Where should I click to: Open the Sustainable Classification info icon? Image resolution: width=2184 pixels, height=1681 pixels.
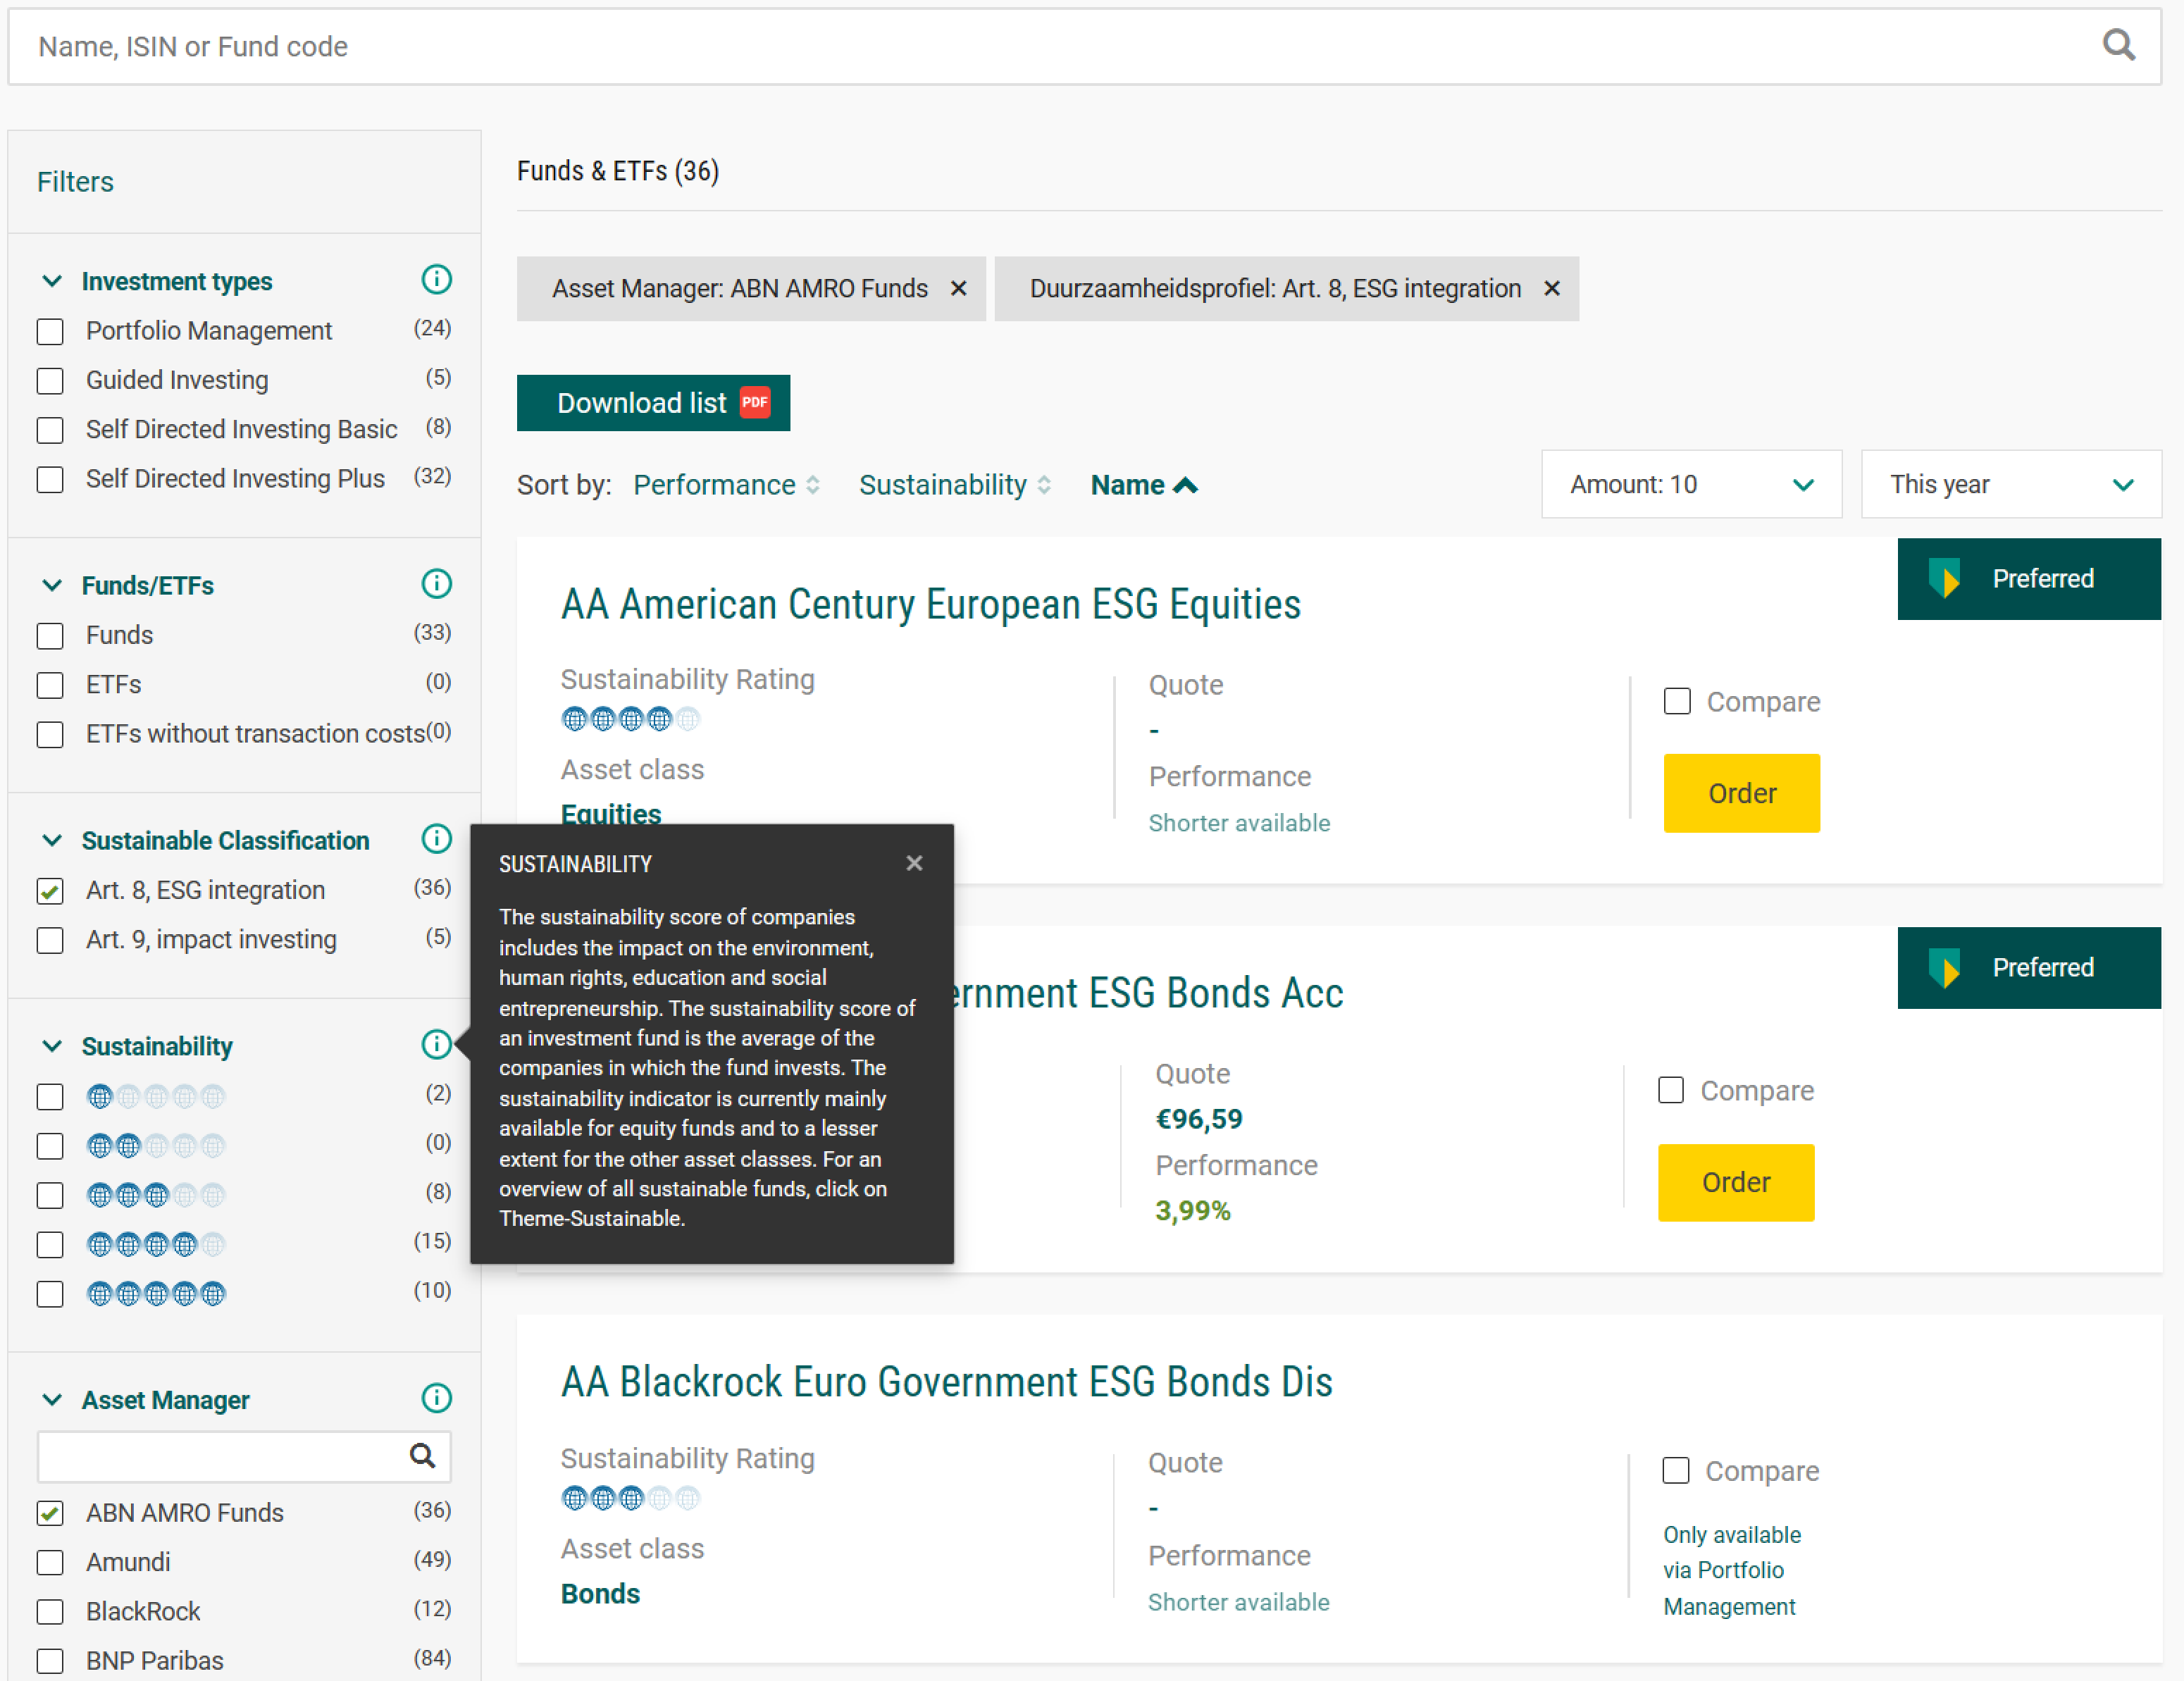(x=436, y=840)
